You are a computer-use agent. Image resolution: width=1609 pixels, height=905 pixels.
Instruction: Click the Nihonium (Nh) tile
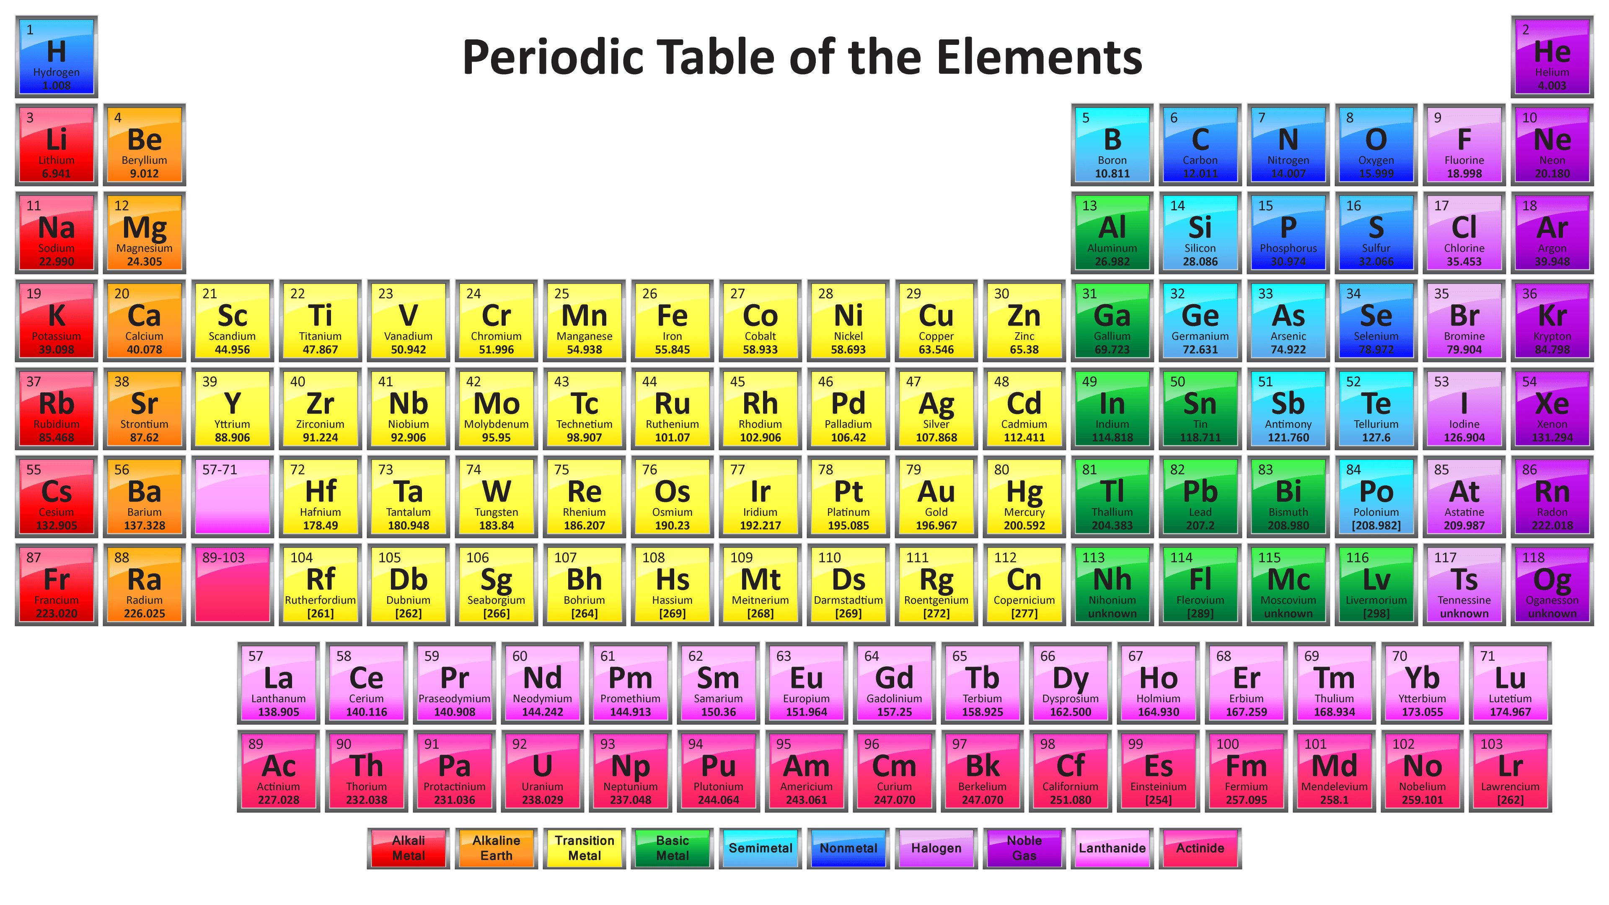pos(1112,585)
